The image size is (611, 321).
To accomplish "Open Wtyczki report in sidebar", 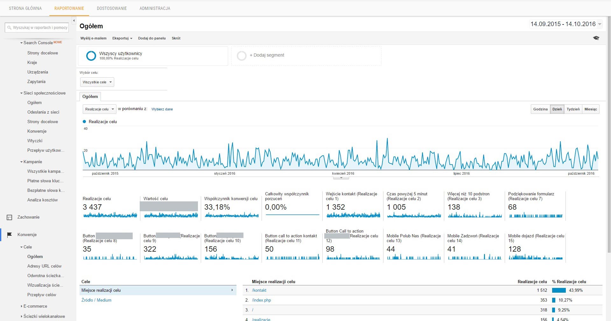I will point(35,141).
